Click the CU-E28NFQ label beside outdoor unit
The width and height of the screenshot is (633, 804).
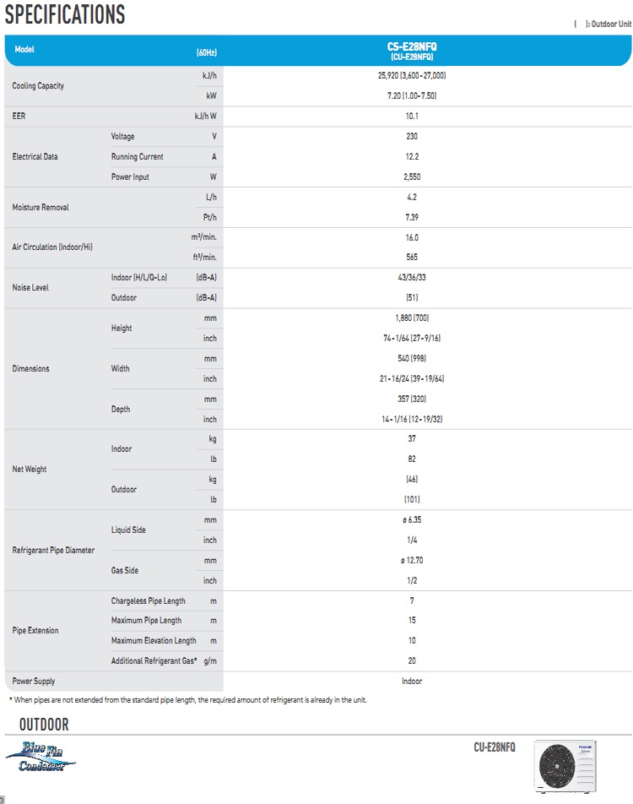(494, 747)
